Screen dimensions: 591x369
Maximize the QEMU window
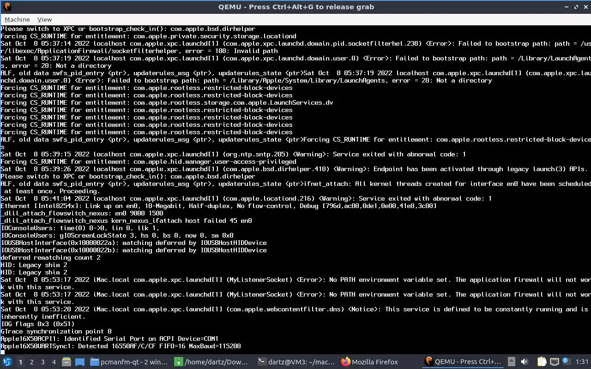(576, 7)
